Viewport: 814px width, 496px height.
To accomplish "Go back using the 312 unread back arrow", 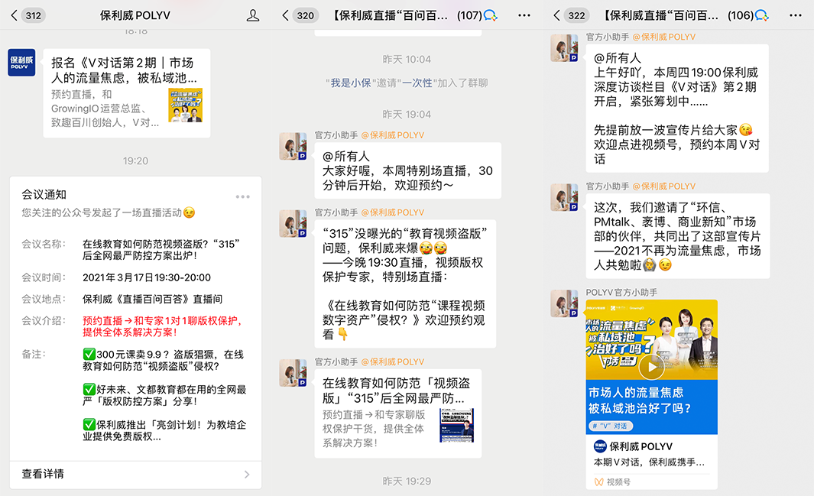I will (24, 15).
